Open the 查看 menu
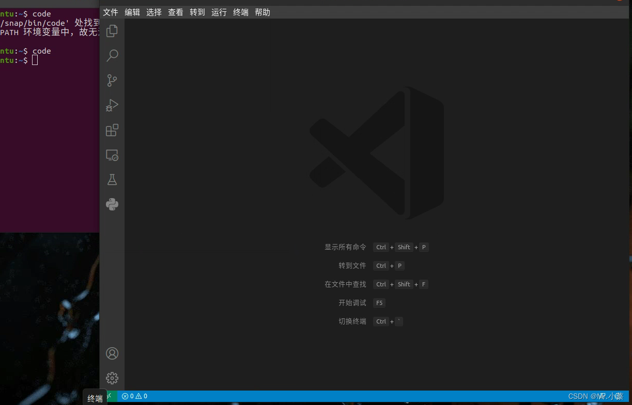 (176, 12)
